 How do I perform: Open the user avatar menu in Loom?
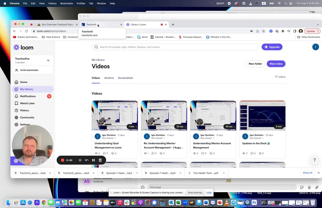pos(315,47)
